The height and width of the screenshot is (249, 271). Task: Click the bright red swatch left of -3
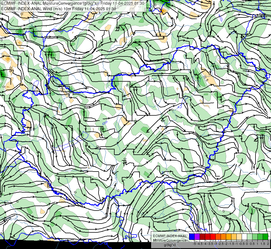(x=213, y=237)
